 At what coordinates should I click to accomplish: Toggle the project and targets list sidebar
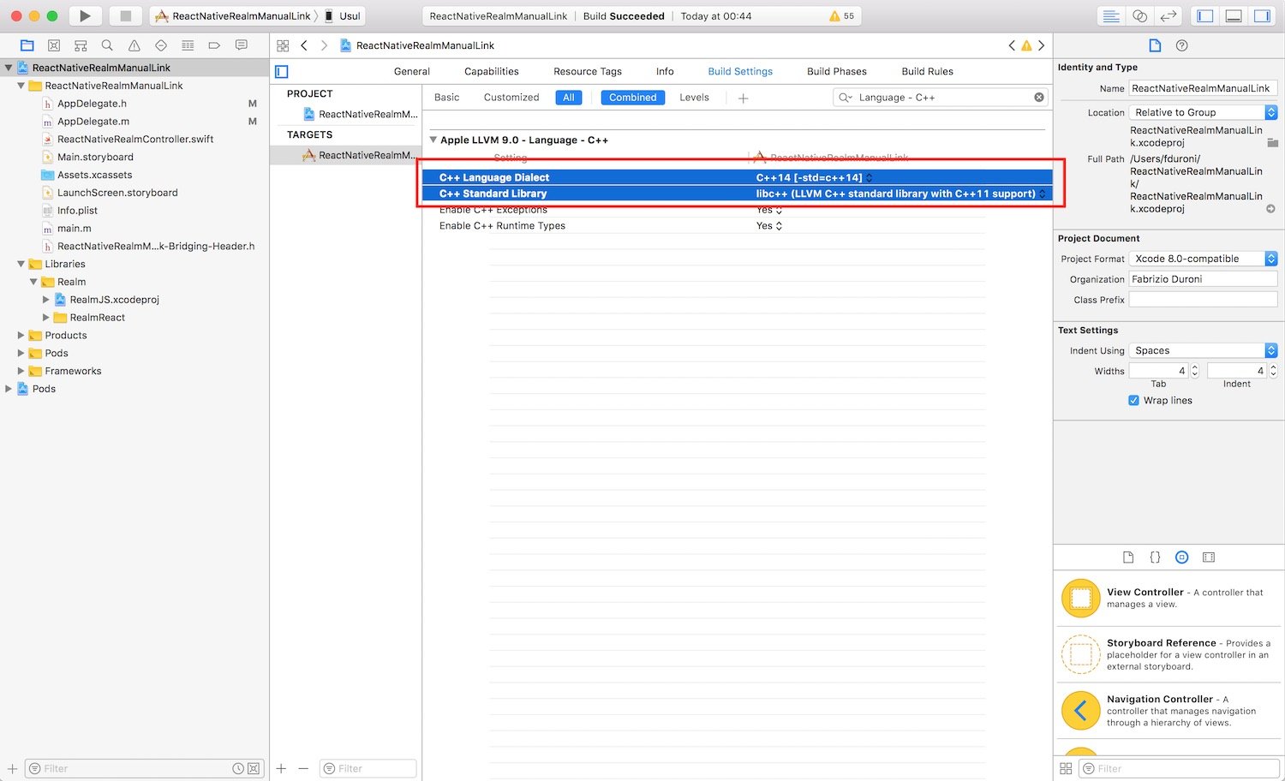282,72
